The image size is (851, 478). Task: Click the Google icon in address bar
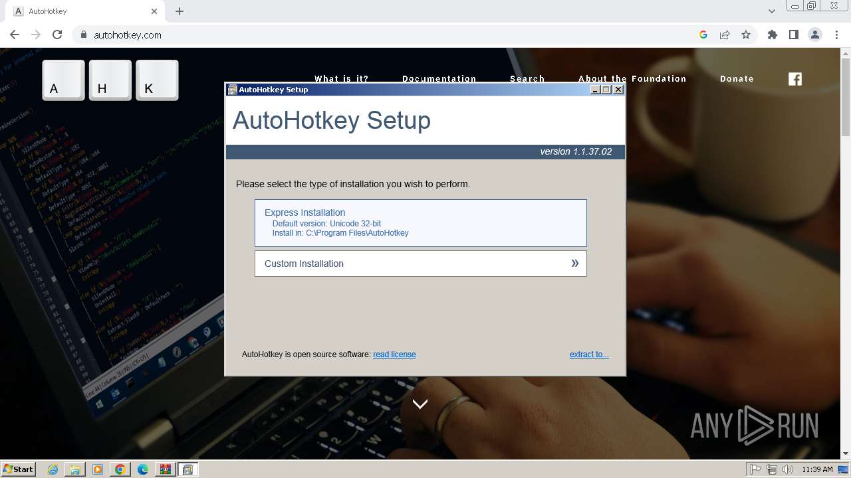[703, 35]
